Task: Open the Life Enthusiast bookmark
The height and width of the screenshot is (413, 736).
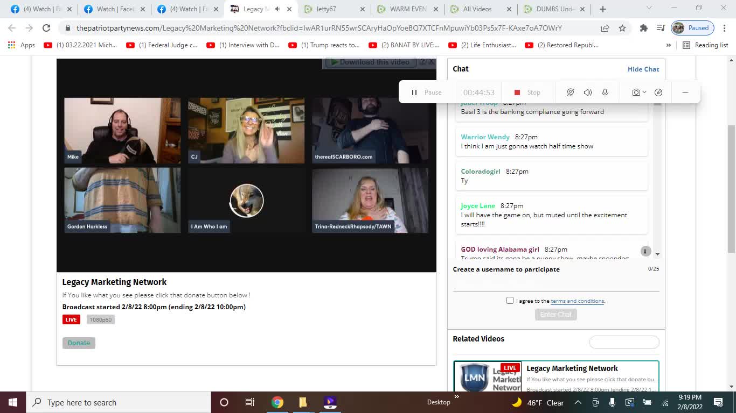Action: point(482,45)
